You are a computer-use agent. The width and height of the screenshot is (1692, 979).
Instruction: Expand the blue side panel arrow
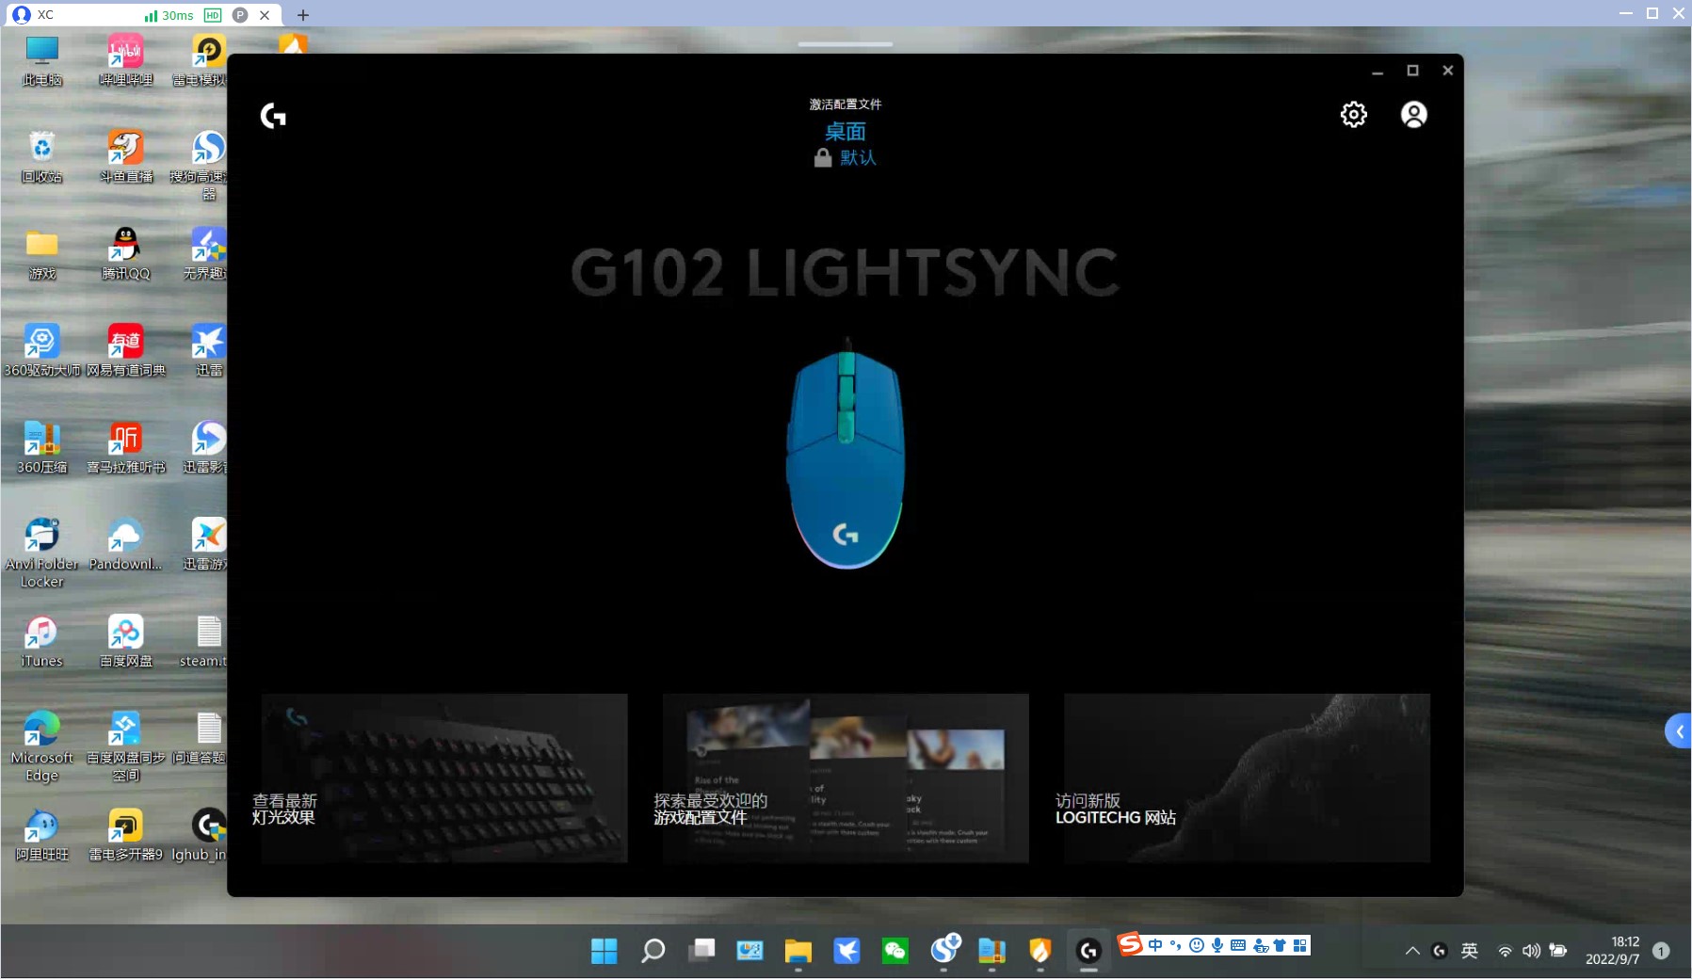(x=1679, y=731)
